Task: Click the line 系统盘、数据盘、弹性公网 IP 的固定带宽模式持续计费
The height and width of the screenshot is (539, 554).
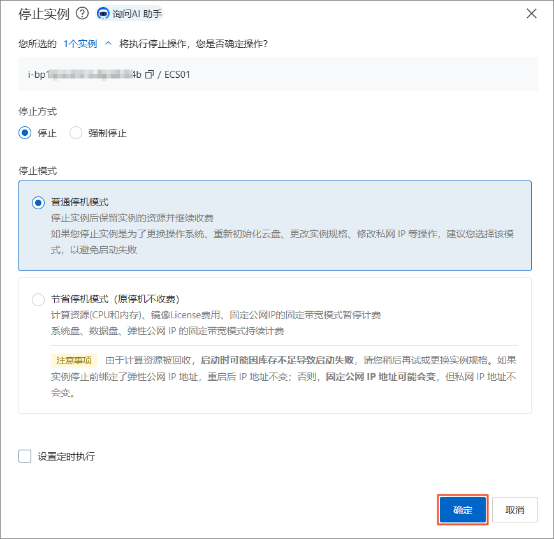Action: [x=168, y=331]
